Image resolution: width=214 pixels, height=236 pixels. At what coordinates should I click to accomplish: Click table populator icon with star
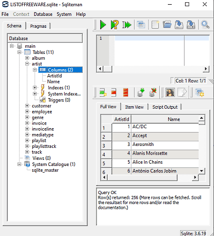pos(200,92)
